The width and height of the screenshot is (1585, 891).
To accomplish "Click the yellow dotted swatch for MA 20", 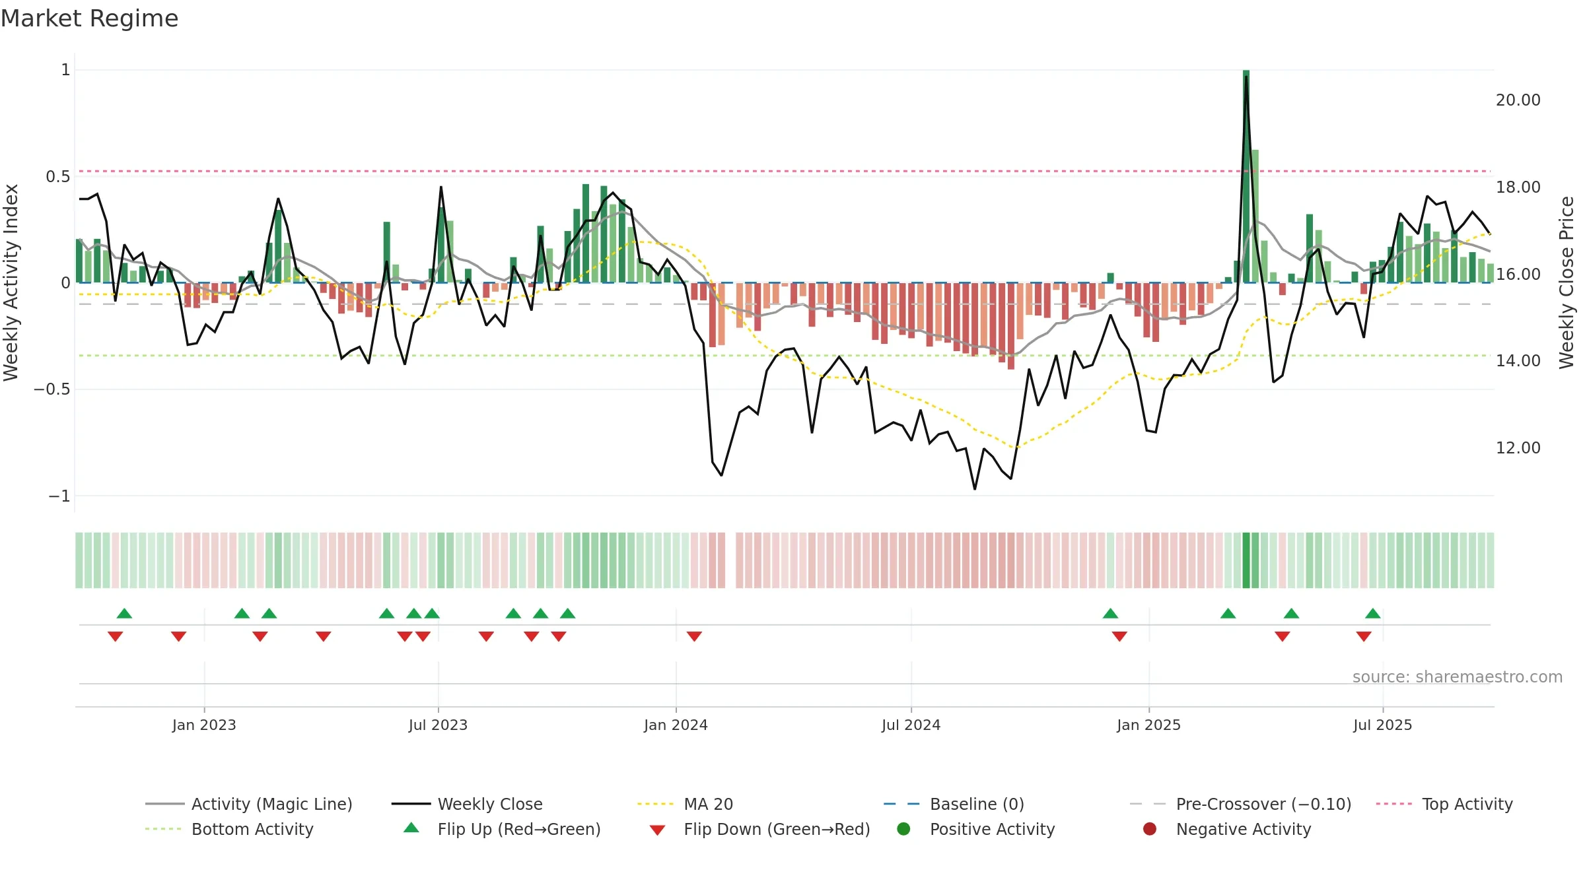I will point(655,804).
